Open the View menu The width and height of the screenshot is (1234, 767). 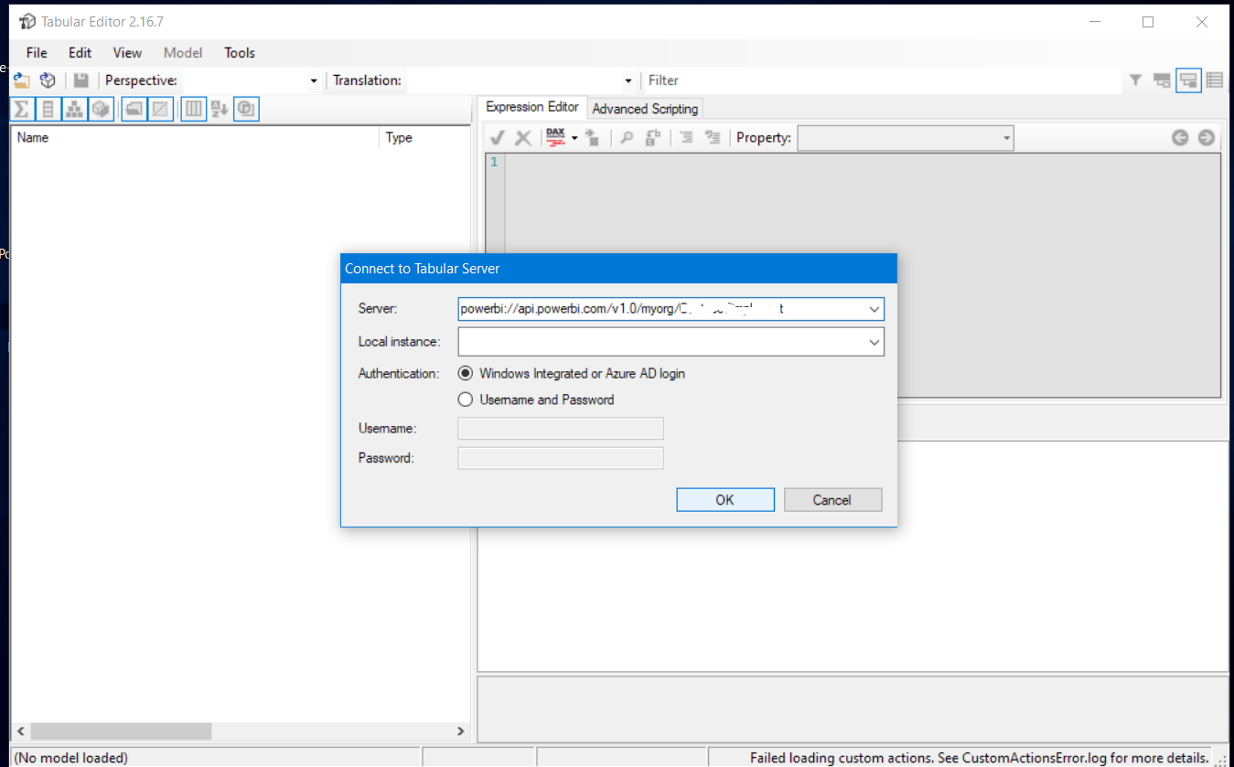coord(127,52)
